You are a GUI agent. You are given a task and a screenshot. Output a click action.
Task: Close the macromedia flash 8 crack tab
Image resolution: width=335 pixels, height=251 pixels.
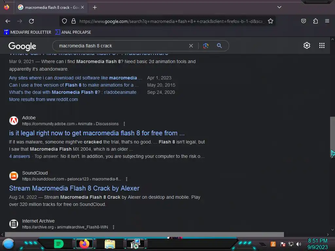pyautogui.click(x=82, y=7)
